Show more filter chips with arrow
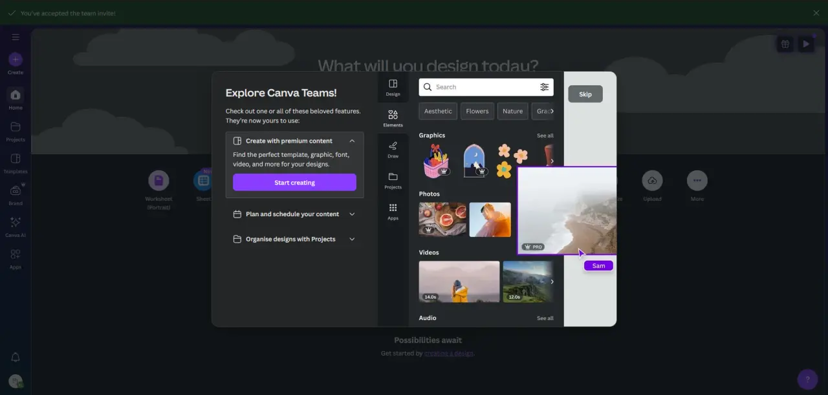This screenshot has width=828, height=395. (x=552, y=111)
